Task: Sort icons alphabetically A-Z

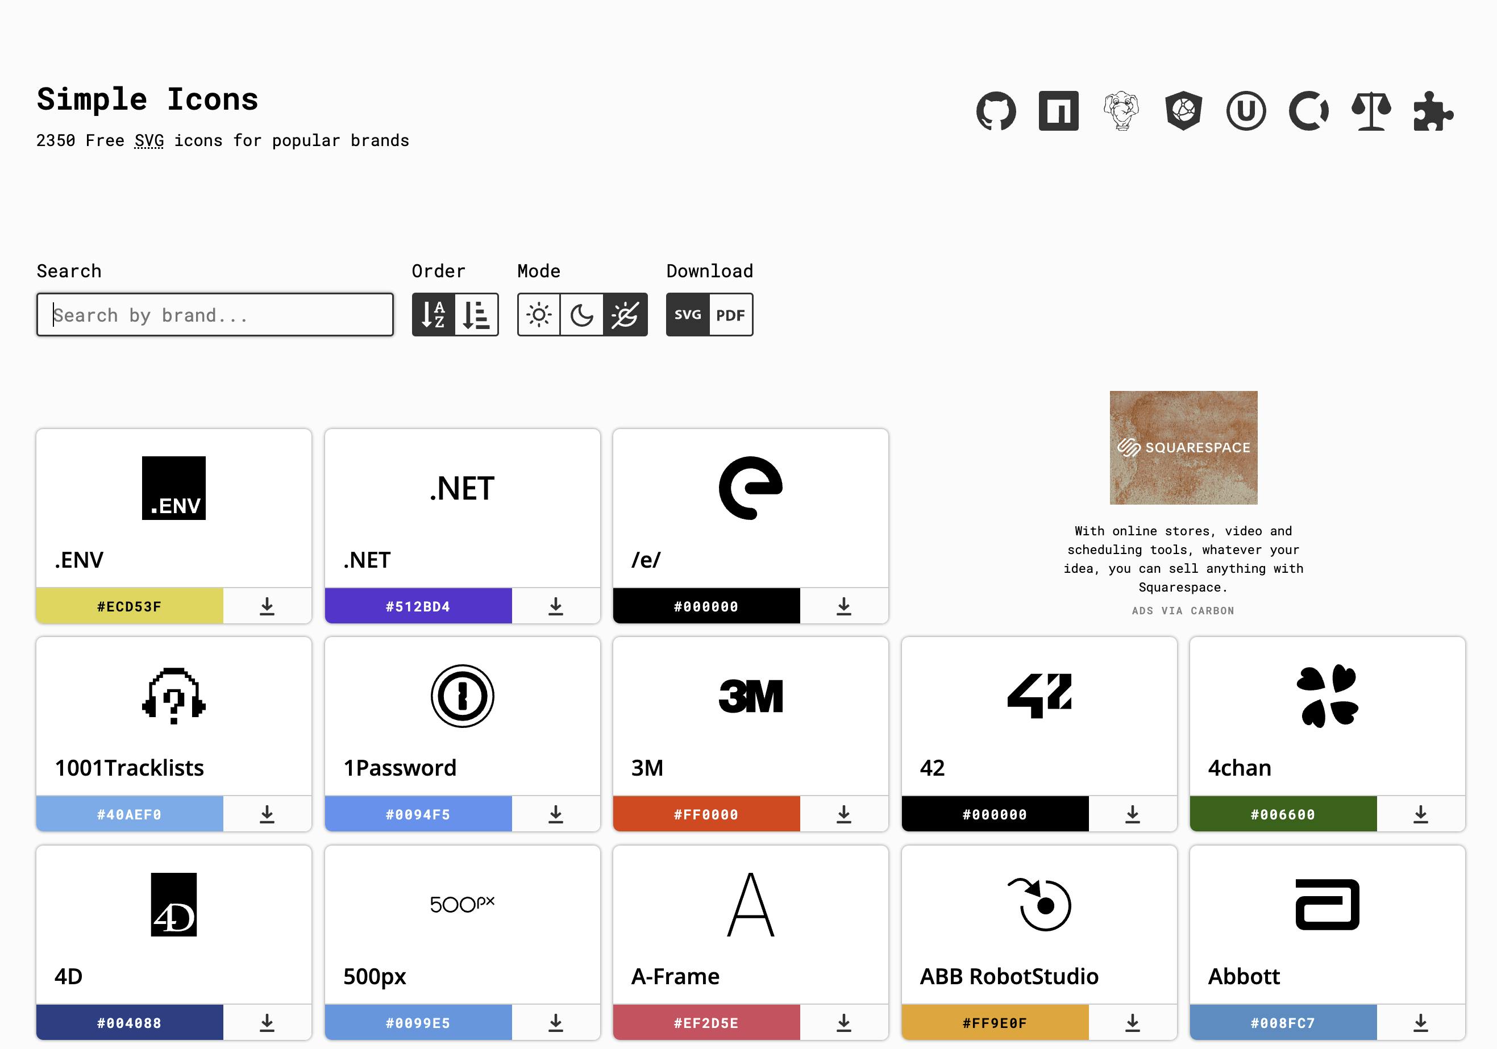Action: [x=434, y=315]
